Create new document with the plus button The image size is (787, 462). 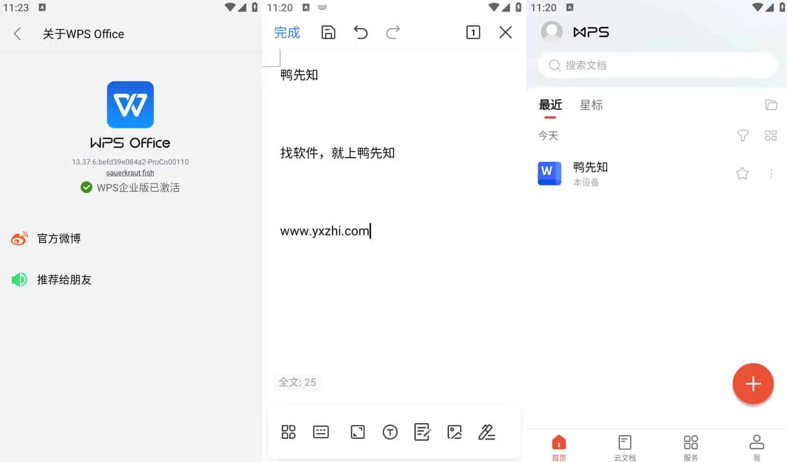coord(752,384)
